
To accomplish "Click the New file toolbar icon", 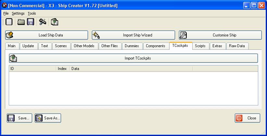I will [x=9, y=22].
